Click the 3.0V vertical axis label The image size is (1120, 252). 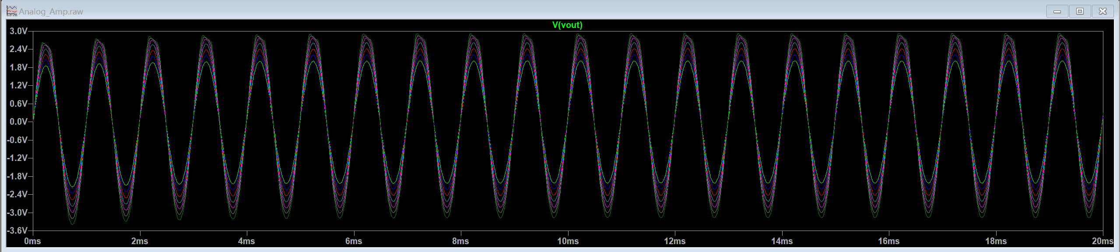(19, 31)
